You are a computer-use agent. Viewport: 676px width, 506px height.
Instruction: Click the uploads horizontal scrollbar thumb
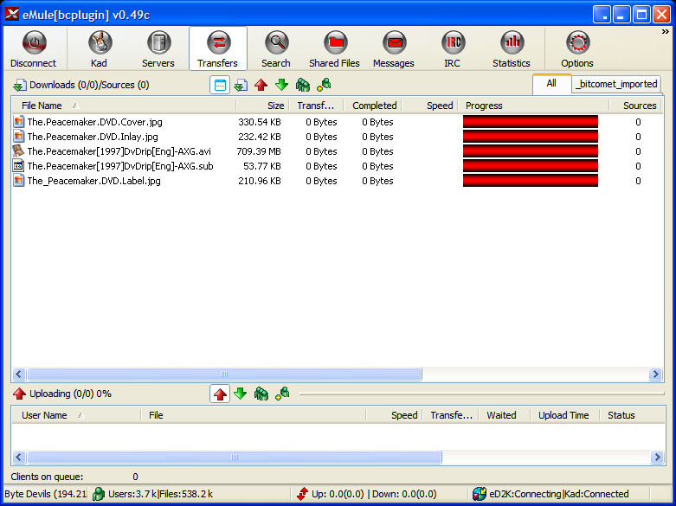[x=234, y=457]
